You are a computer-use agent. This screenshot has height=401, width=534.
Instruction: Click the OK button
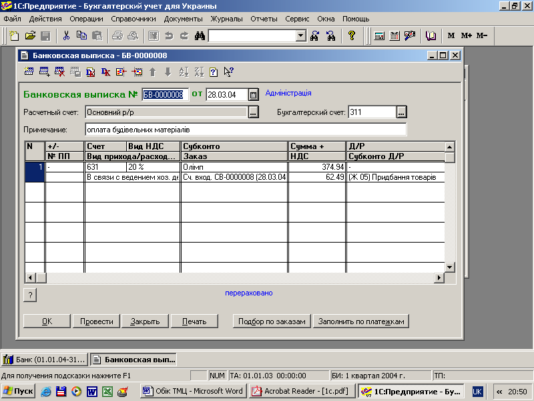pyautogui.click(x=47, y=321)
